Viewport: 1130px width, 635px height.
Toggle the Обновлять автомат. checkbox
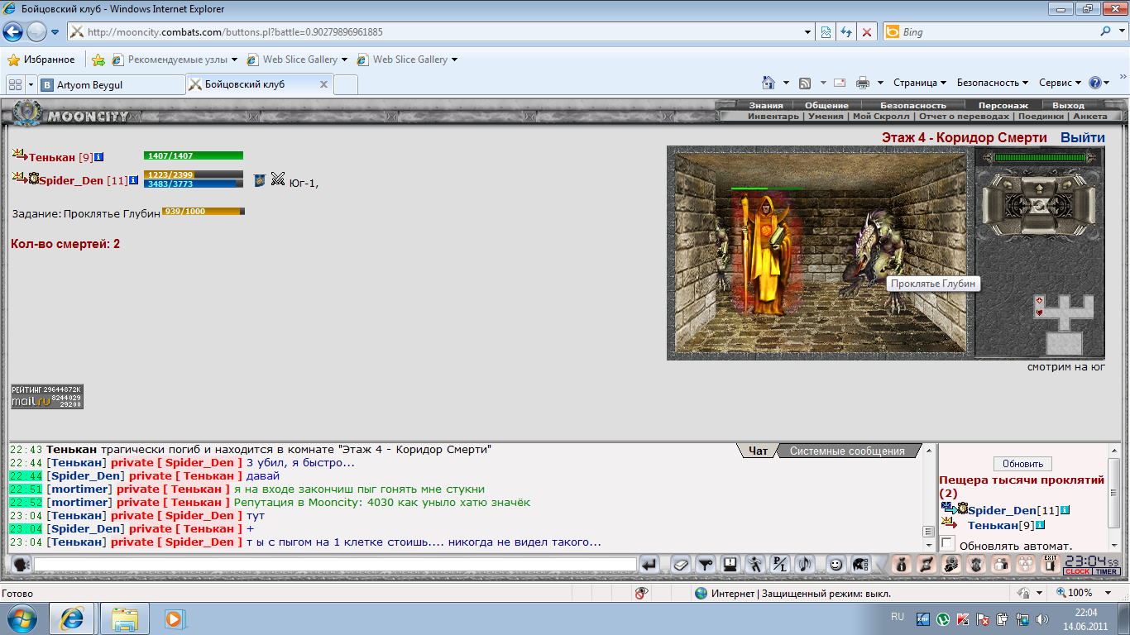tap(948, 543)
